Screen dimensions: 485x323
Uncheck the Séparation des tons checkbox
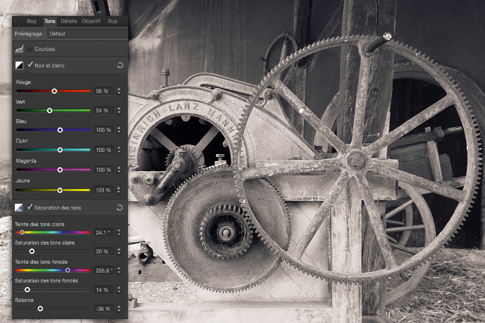click(29, 207)
